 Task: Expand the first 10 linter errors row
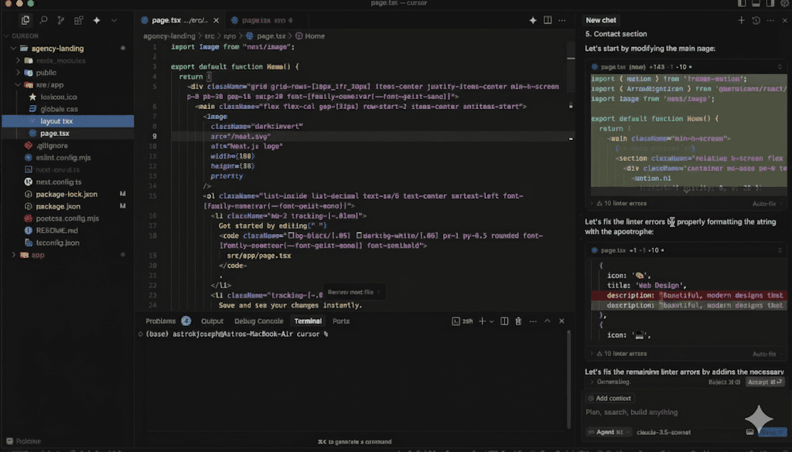click(x=620, y=203)
